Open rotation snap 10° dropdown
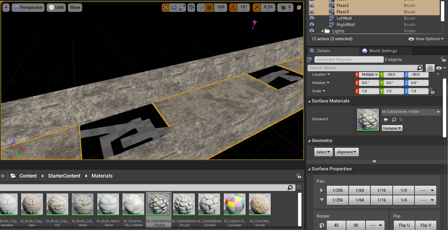The width and height of the screenshot is (448, 230). pyautogui.click(x=244, y=7)
